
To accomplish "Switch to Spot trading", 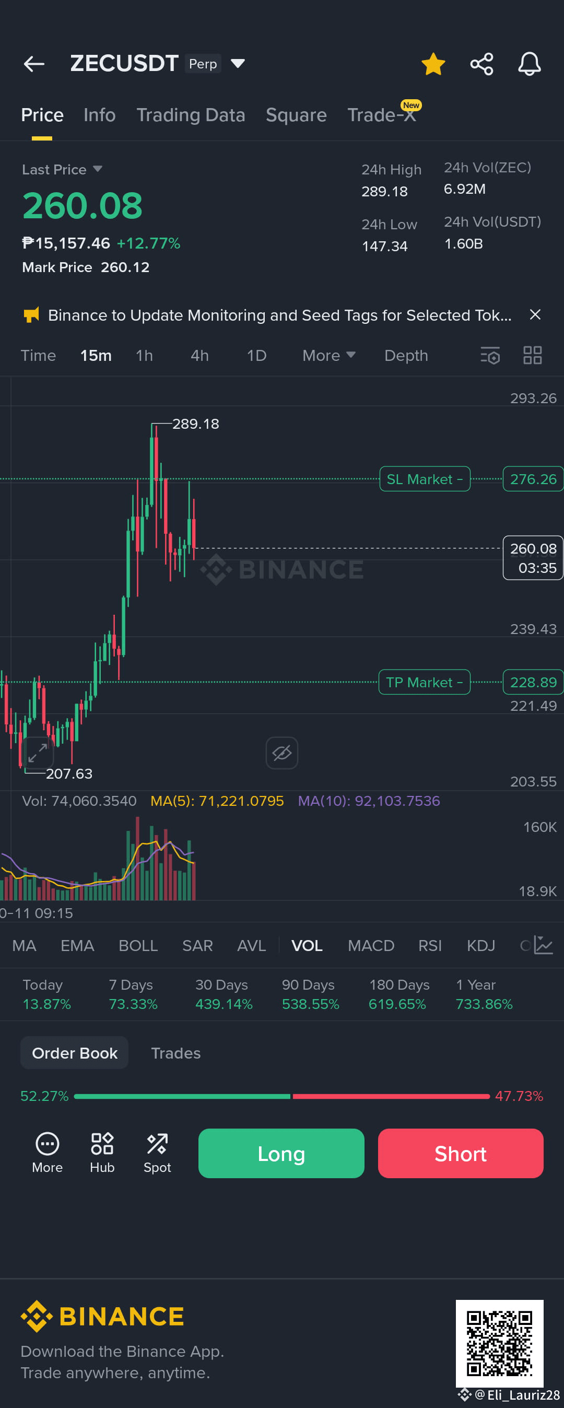I will (157, 1153).
